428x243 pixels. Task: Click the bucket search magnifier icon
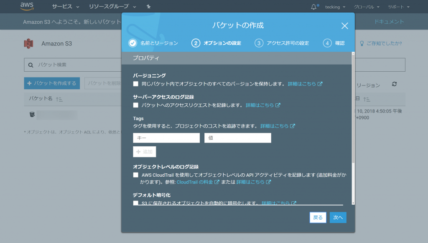pyautogui.click(x=31, y=65)
